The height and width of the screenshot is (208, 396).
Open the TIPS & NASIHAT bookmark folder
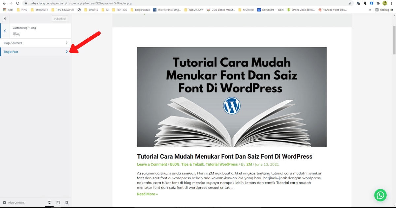point(63,10)
